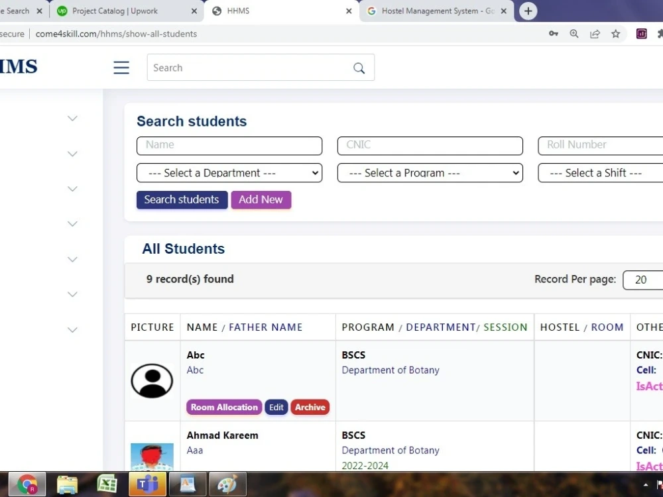
Task: Close the Project Catalog Upwork tab
Action: (x=194, y=11)
